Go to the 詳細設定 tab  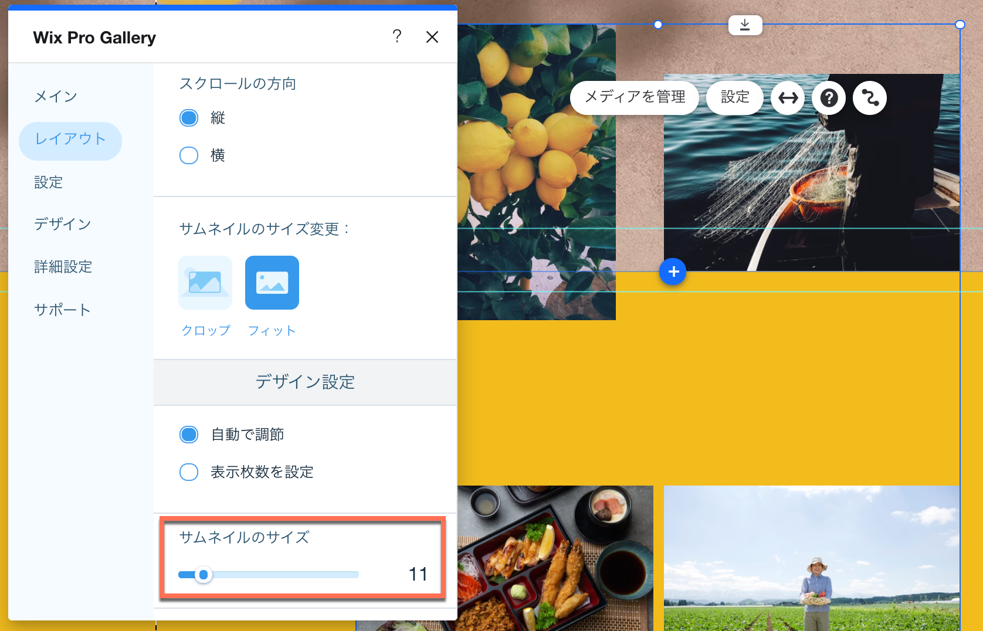[x=63, y=267]
